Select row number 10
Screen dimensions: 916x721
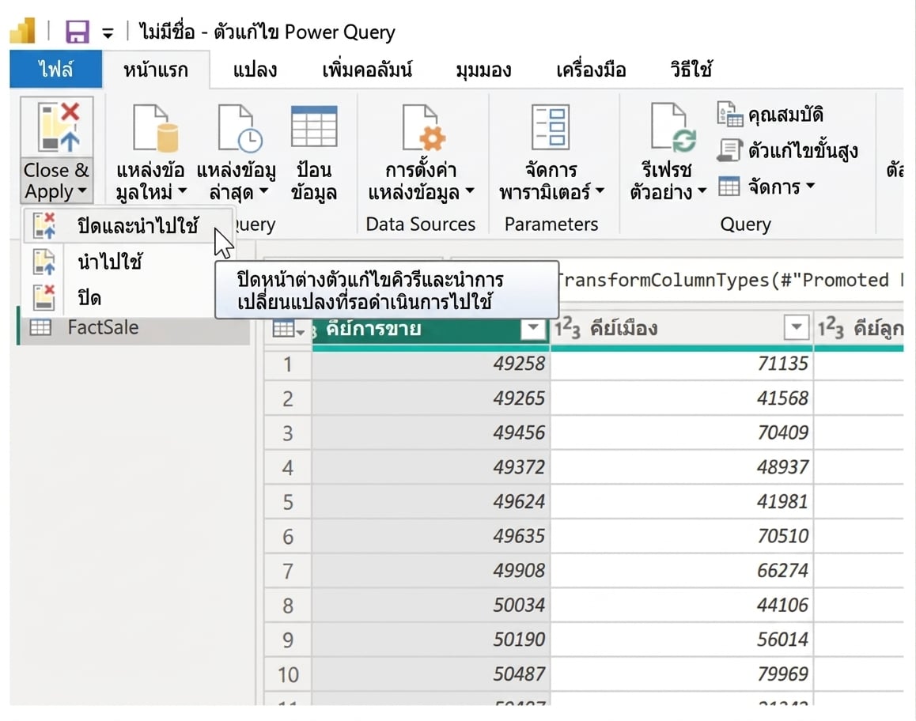pyautogui.click(x=287, y=675)
